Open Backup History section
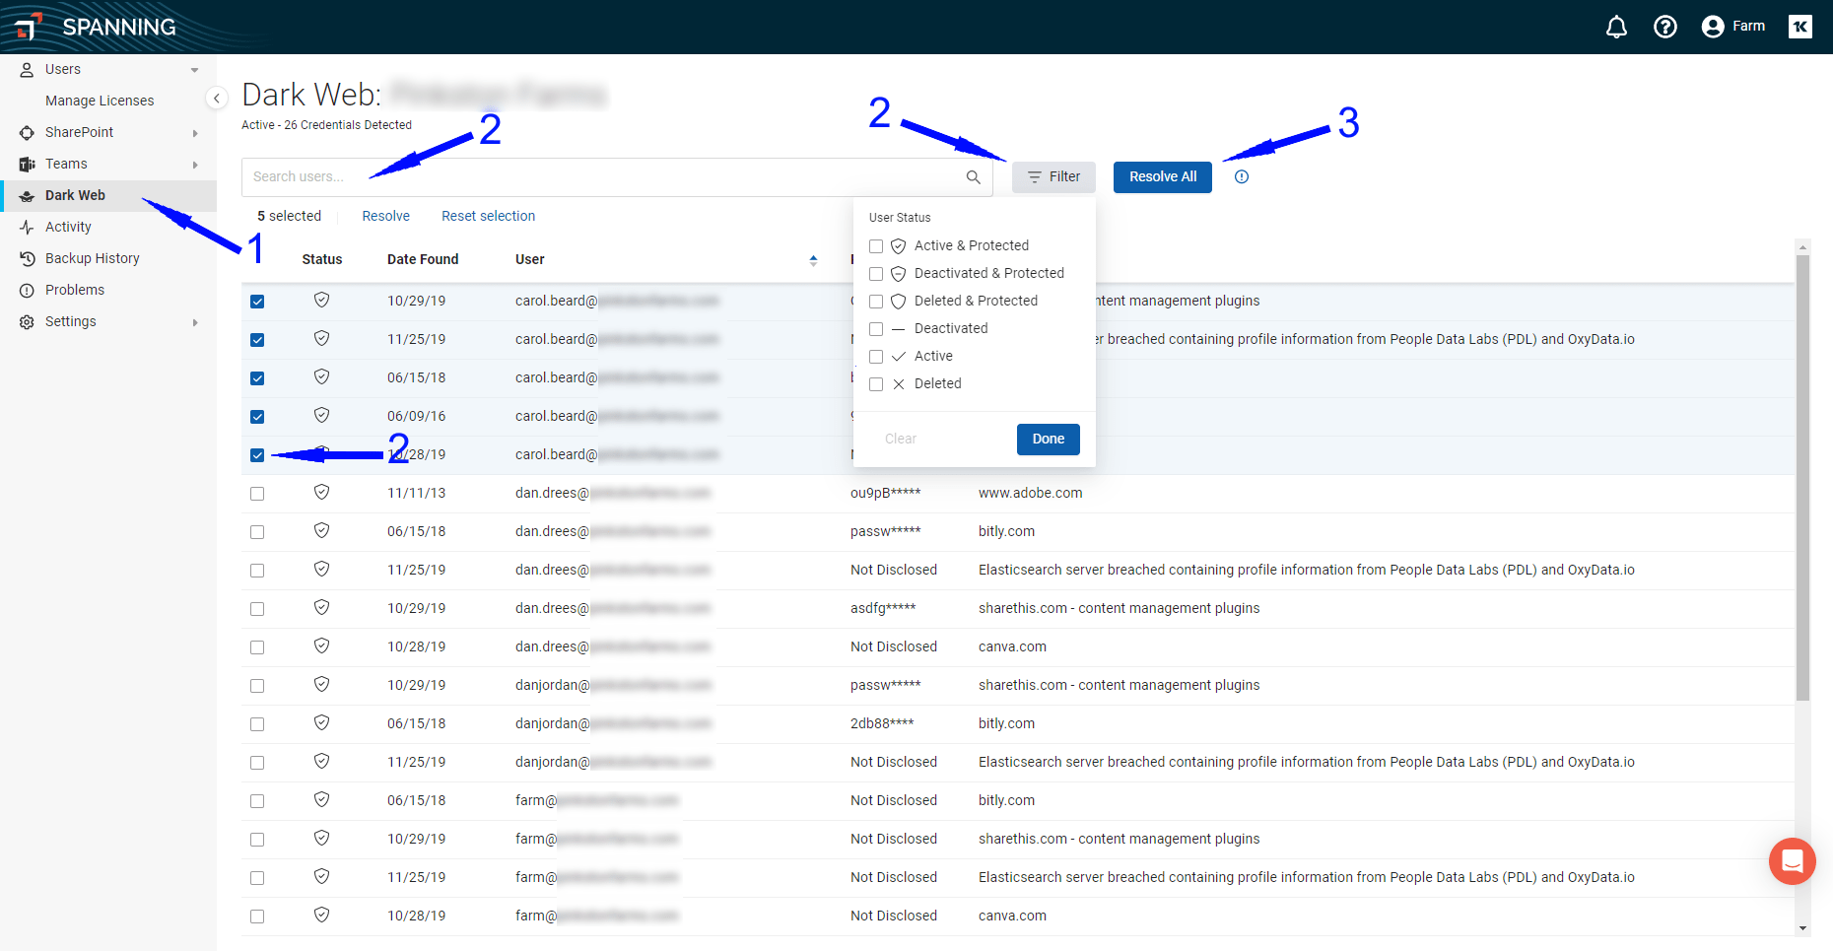 pyautogui.click(x=93, y=258)
